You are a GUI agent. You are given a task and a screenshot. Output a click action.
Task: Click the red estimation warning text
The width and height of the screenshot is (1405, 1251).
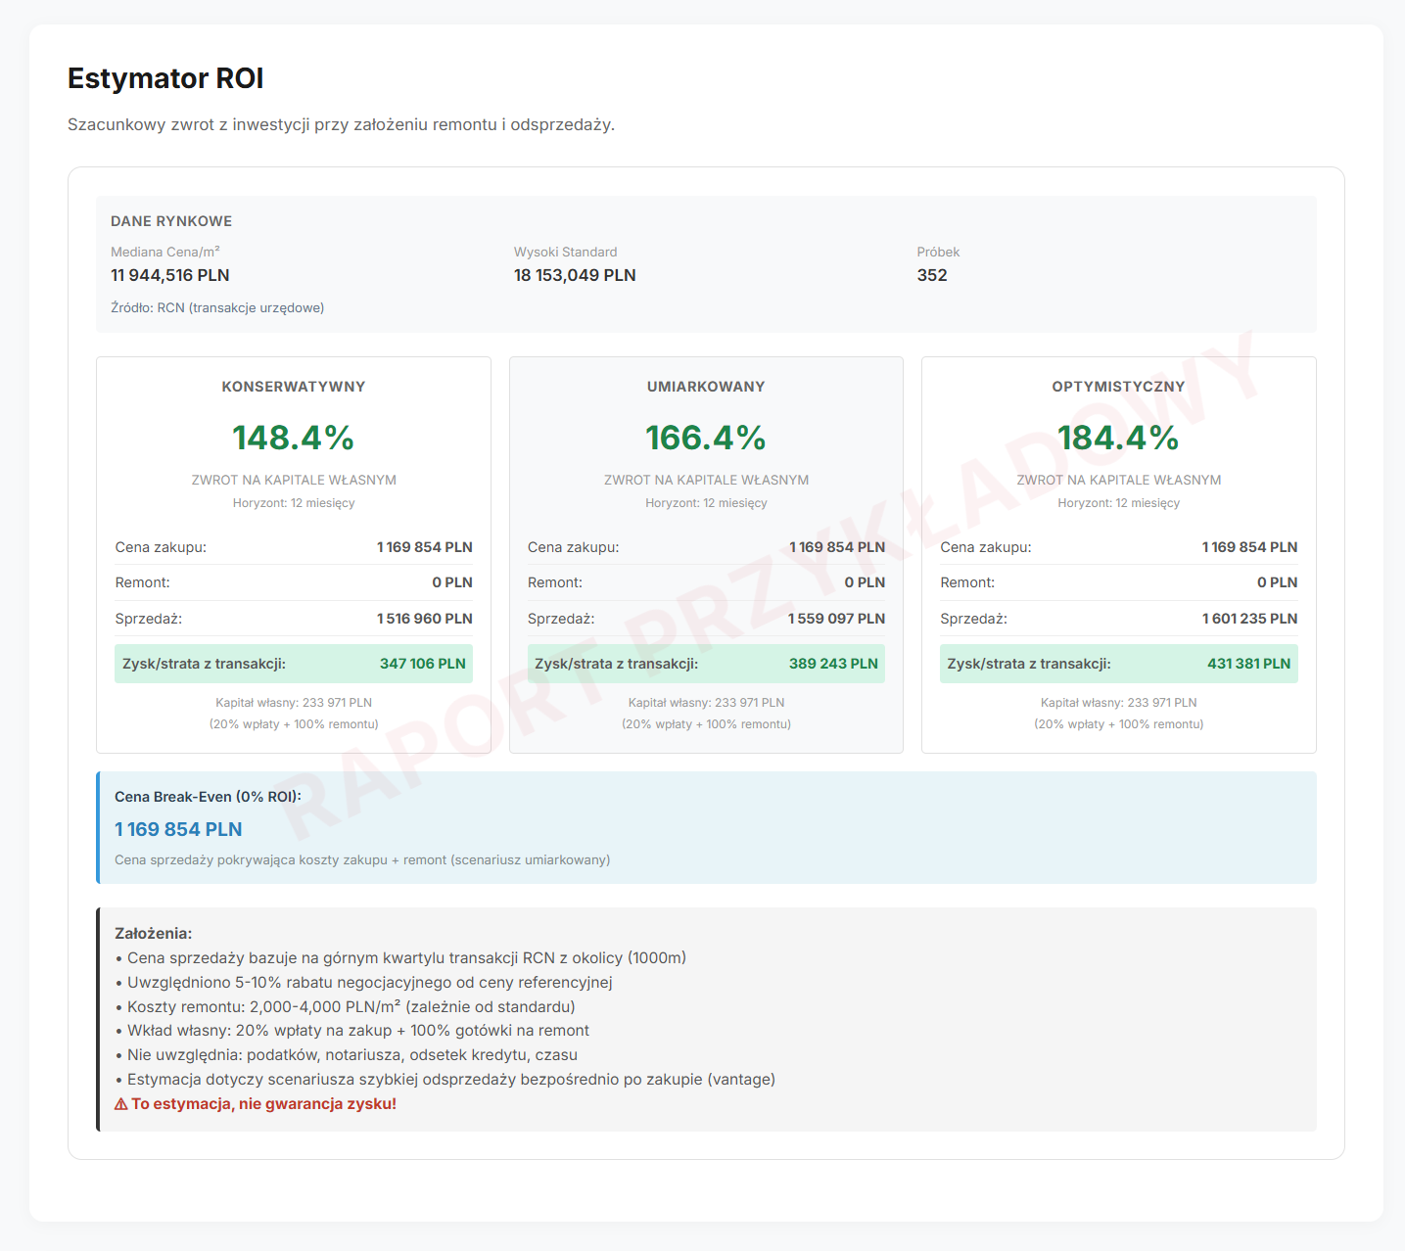coord(263,1104)
